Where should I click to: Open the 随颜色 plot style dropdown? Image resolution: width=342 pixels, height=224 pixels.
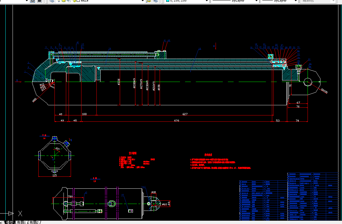click(x=333, y=1)
